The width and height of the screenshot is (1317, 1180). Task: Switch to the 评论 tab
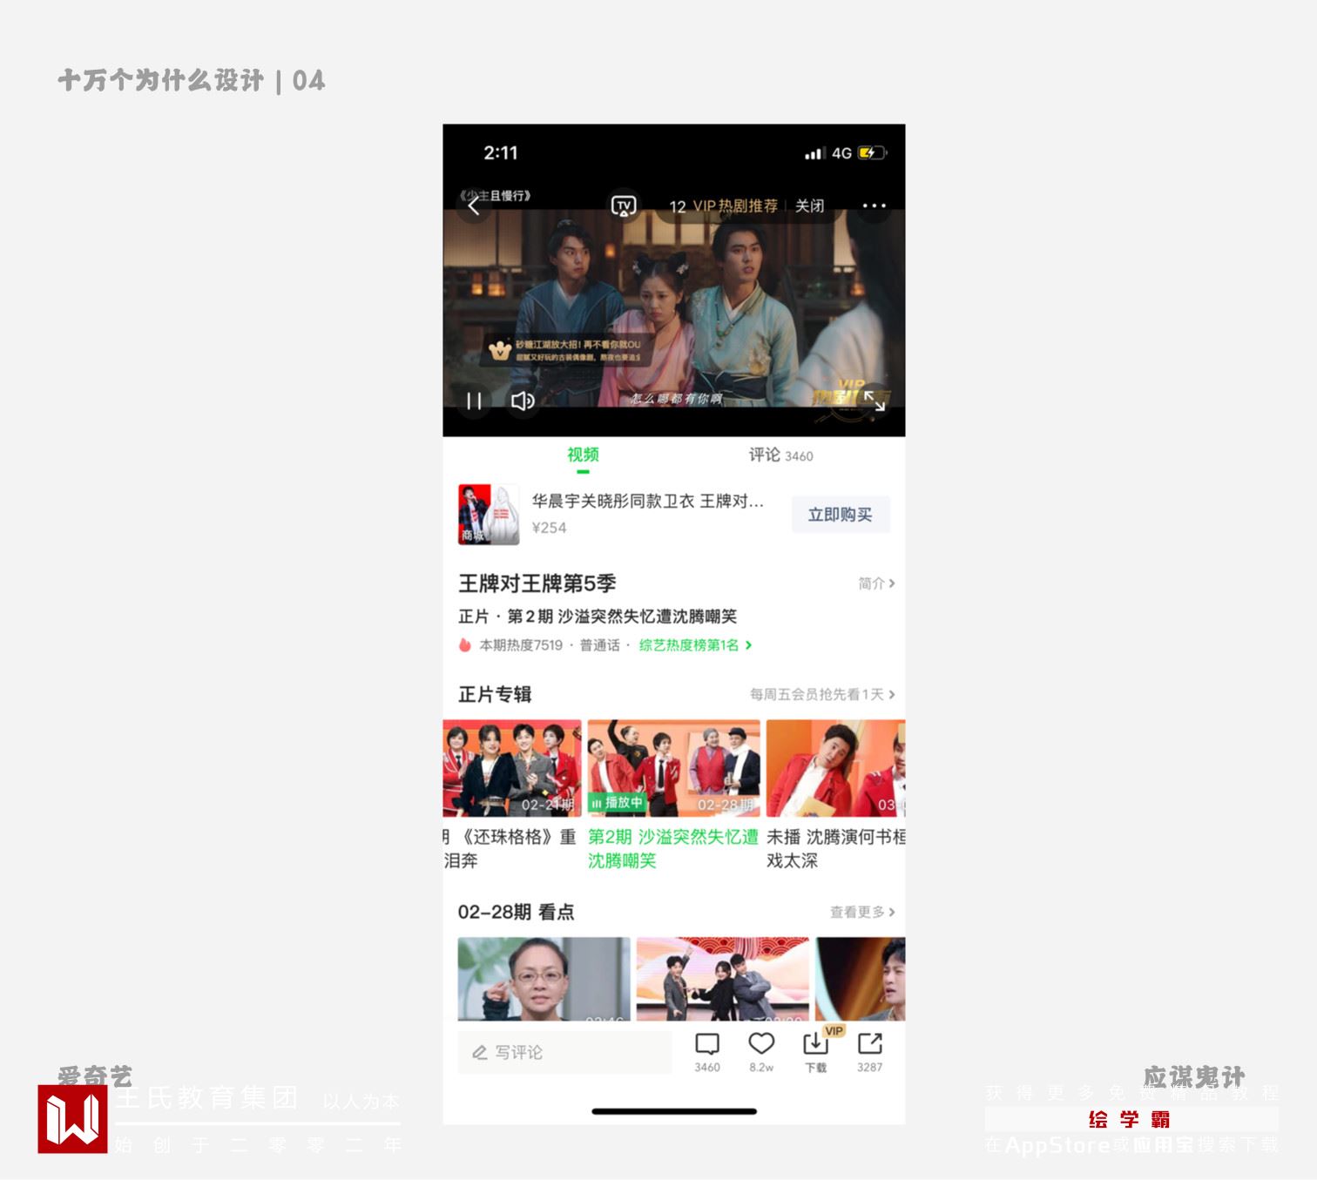click(x=780, y=455)
